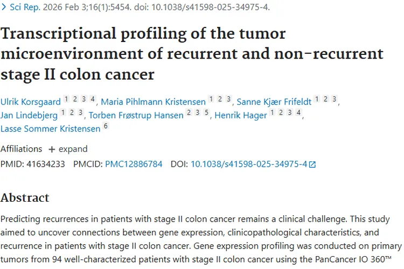This screenshot has width=404, height=269.
Task: Open the DOI 10.1038/s41598-025-34975-4 link
Action: pos(249,164)
